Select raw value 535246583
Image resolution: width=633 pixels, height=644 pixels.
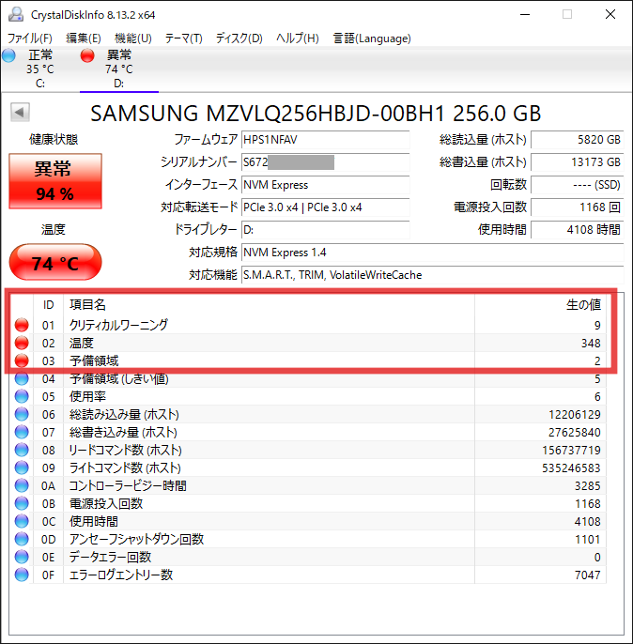click(571, 468)
